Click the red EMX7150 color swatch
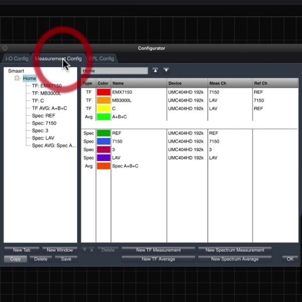The image size is (302, 302). (x=103, y=93)
